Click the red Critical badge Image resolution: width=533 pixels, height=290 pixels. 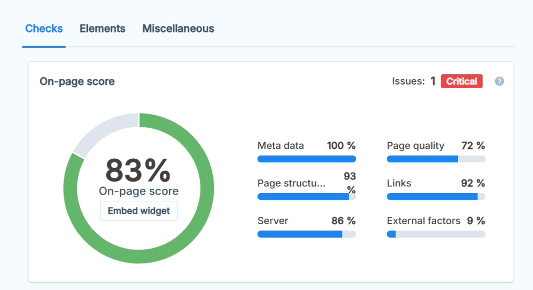462,81
